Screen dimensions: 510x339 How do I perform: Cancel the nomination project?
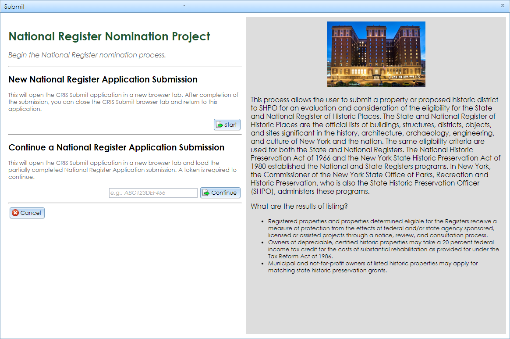coord(27,213)
